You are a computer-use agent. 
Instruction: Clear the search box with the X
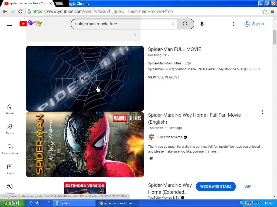tap(172, 24)
